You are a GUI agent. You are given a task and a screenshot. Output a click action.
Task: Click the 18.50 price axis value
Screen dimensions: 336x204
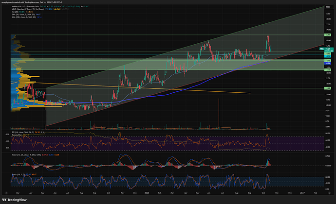[x=328, y=14]
